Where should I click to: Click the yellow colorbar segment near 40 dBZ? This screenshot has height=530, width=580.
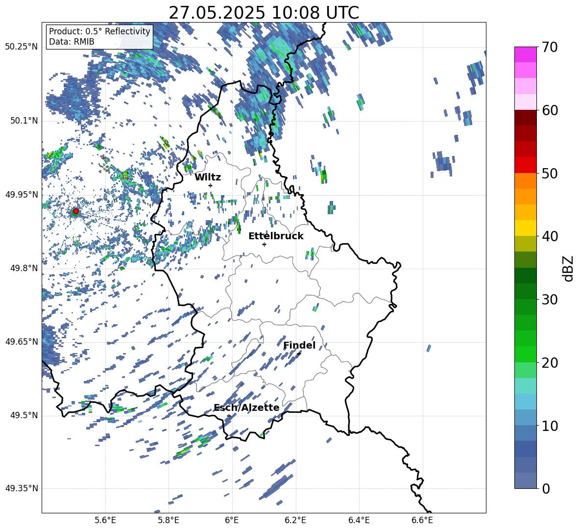[x=525, y=228]
